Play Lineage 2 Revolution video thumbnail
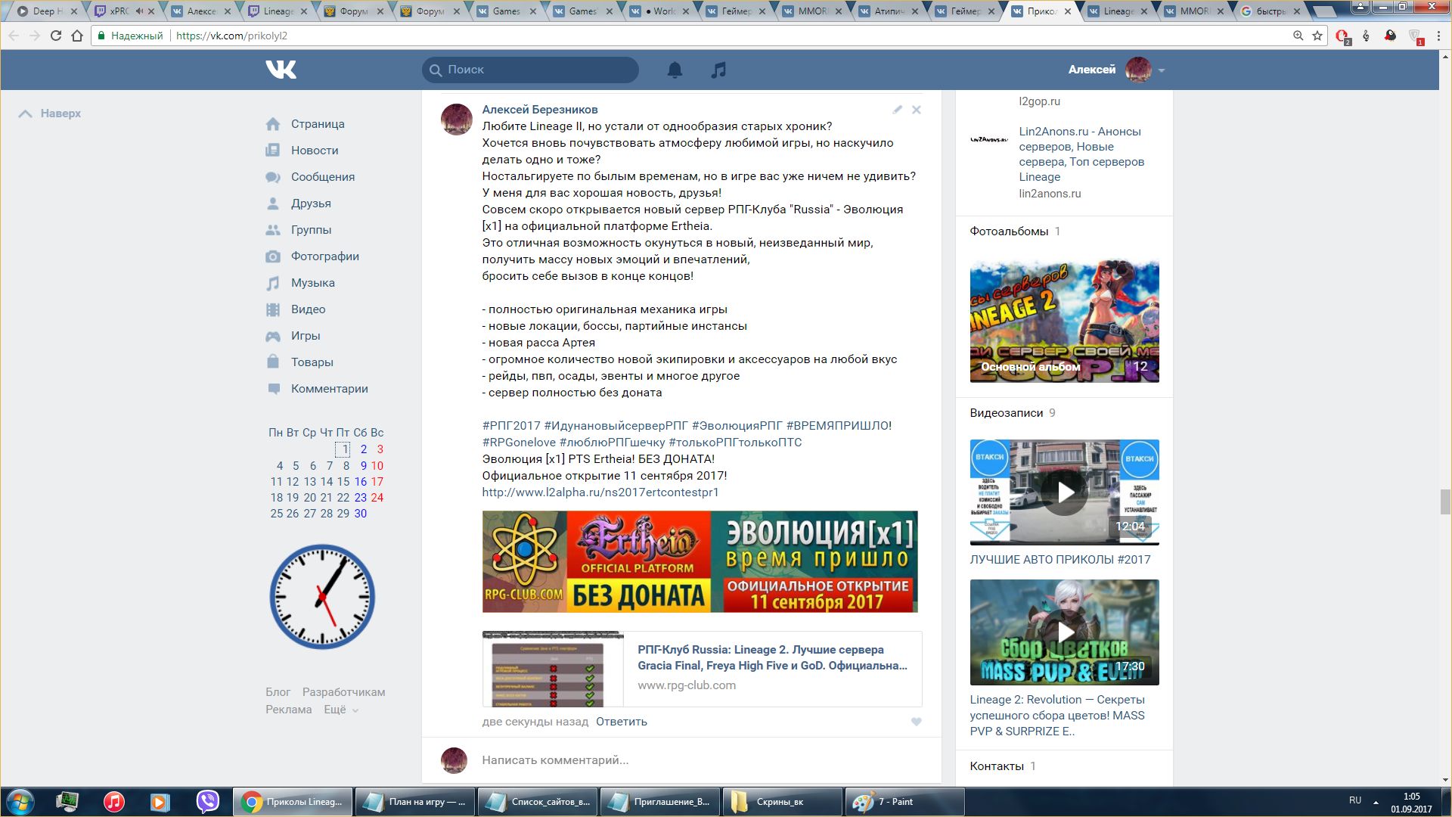 (1064, 632)
